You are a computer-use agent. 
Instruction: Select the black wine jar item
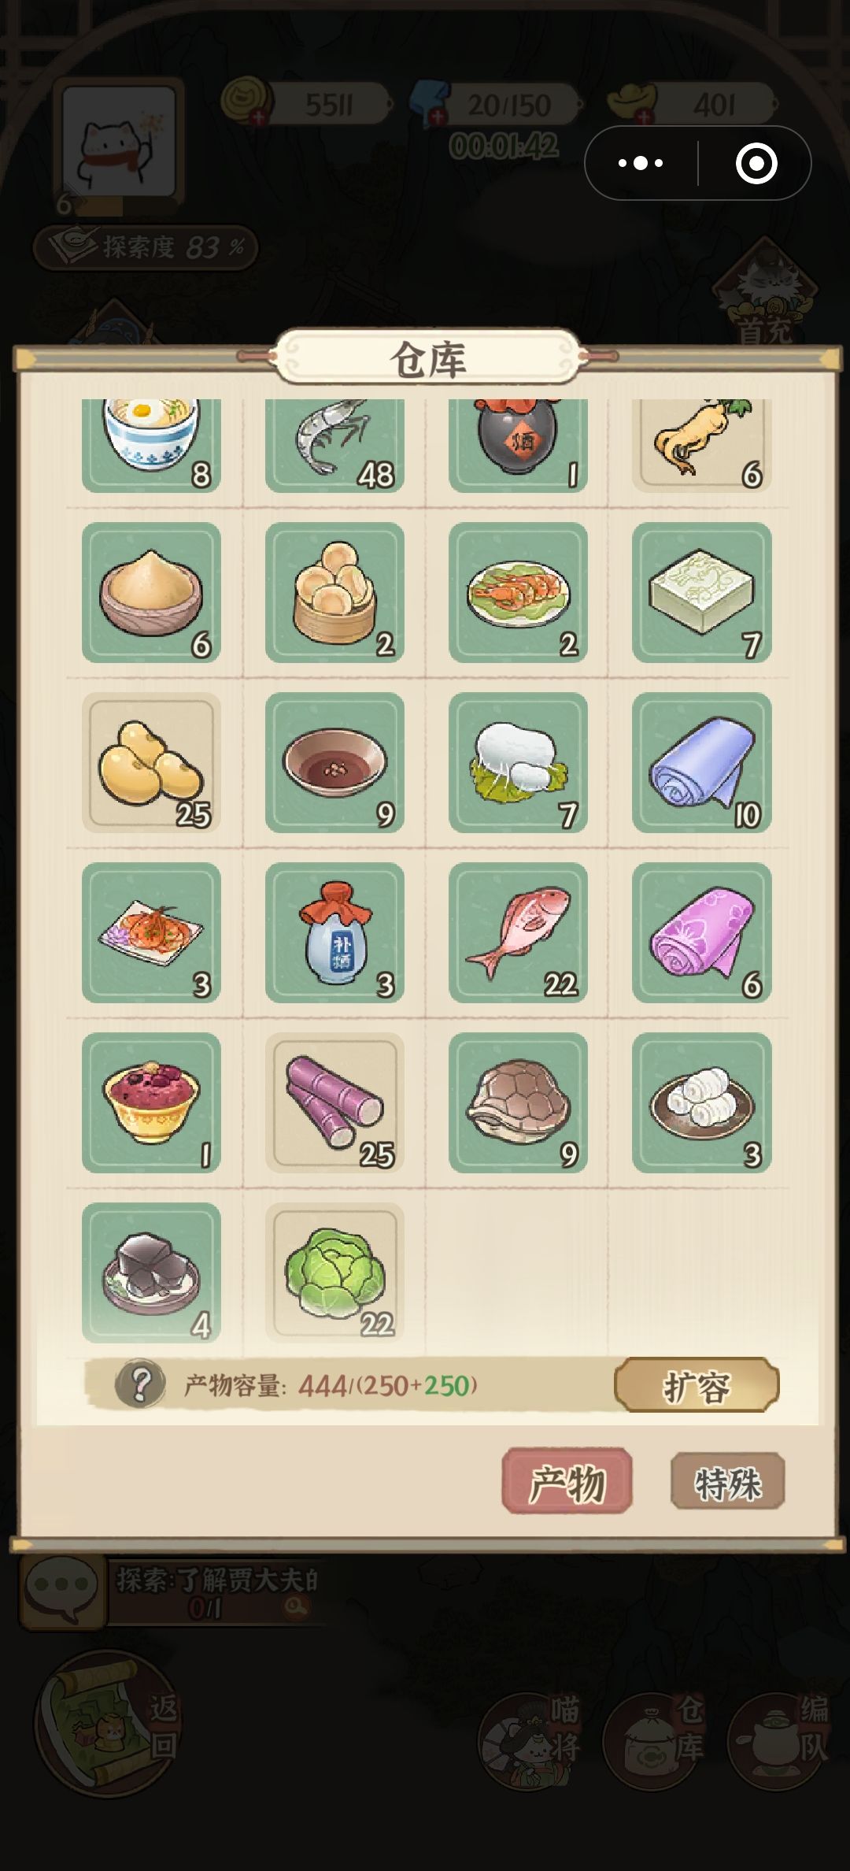pos(518,446)
